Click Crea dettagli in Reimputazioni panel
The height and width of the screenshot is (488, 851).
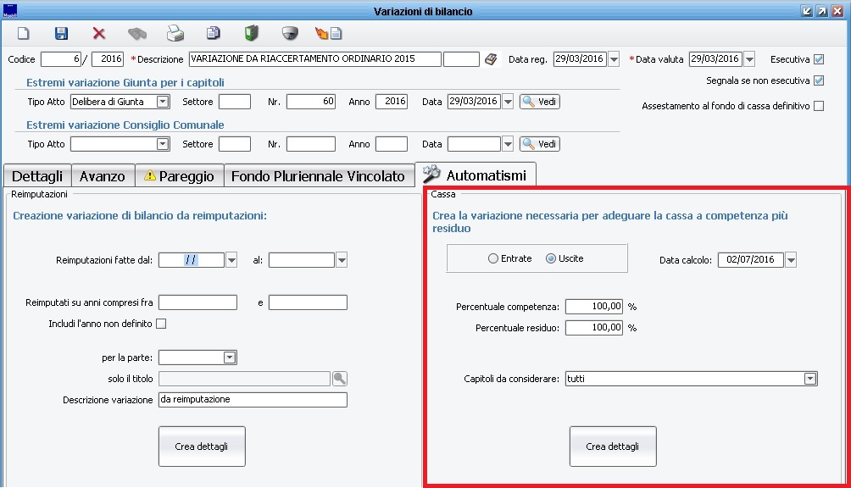(x=202, y=446)
